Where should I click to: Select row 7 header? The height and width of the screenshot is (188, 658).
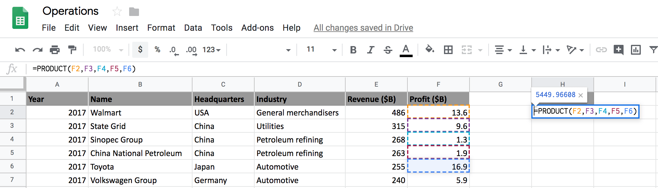point(12,180)
